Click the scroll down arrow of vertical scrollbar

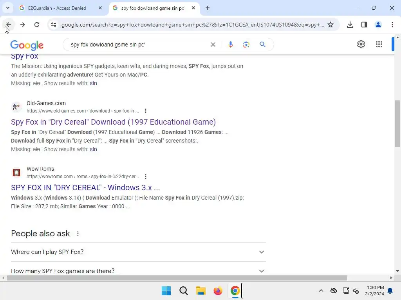pos(397,271)
